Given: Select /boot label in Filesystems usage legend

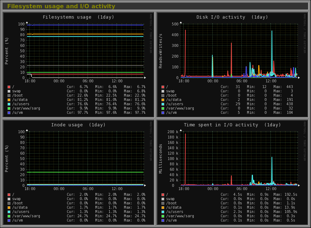Looking at the screenshot, I should [18, 96].
